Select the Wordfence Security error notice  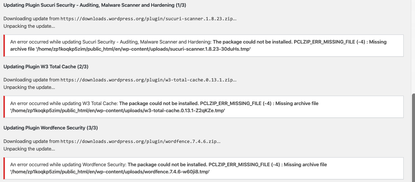coord(203,168)
